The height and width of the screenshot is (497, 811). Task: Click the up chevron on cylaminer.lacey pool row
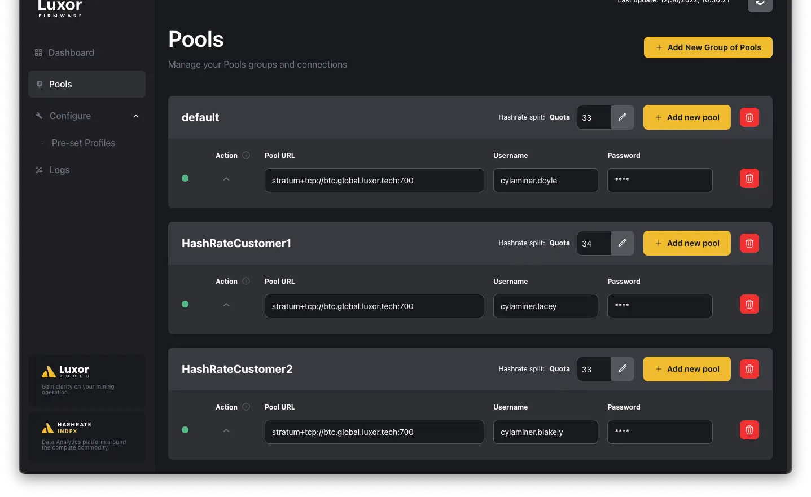pos(226,305)
